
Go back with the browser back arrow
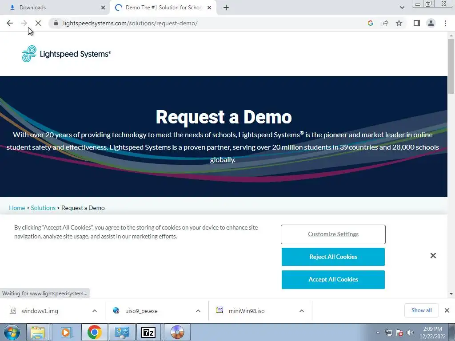pyautogui.click(x=10, y=23)
